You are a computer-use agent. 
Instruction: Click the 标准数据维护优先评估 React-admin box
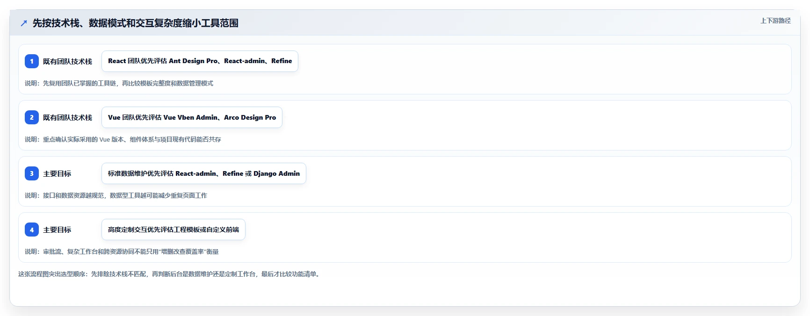(x=204, y=173)
